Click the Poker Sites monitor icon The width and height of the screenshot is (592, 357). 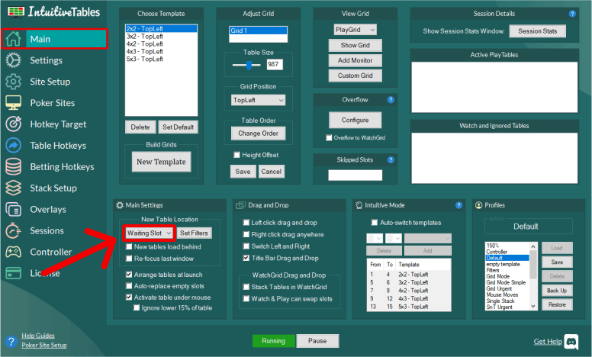click(x=14, y=103)
